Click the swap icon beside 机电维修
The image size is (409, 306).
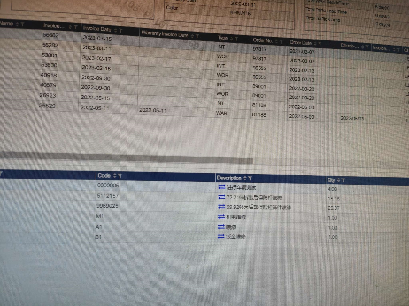[221, 217]
